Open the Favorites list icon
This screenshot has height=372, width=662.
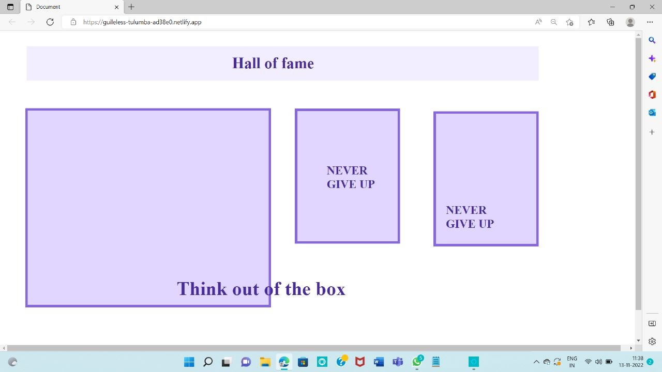coord(592,22)
